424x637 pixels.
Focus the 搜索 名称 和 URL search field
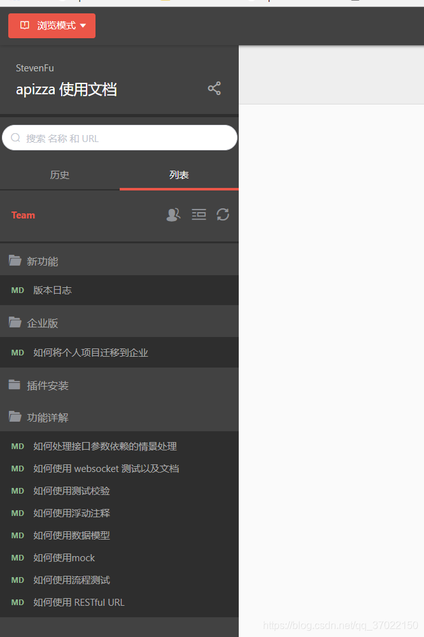click(120, 138)
